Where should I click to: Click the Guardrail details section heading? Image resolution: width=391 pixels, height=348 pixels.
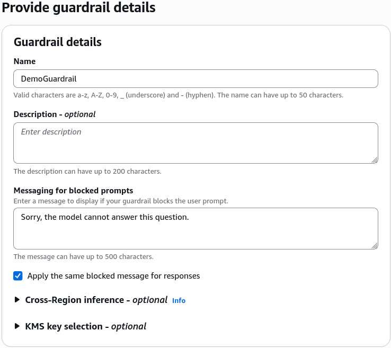coord(58,42)
